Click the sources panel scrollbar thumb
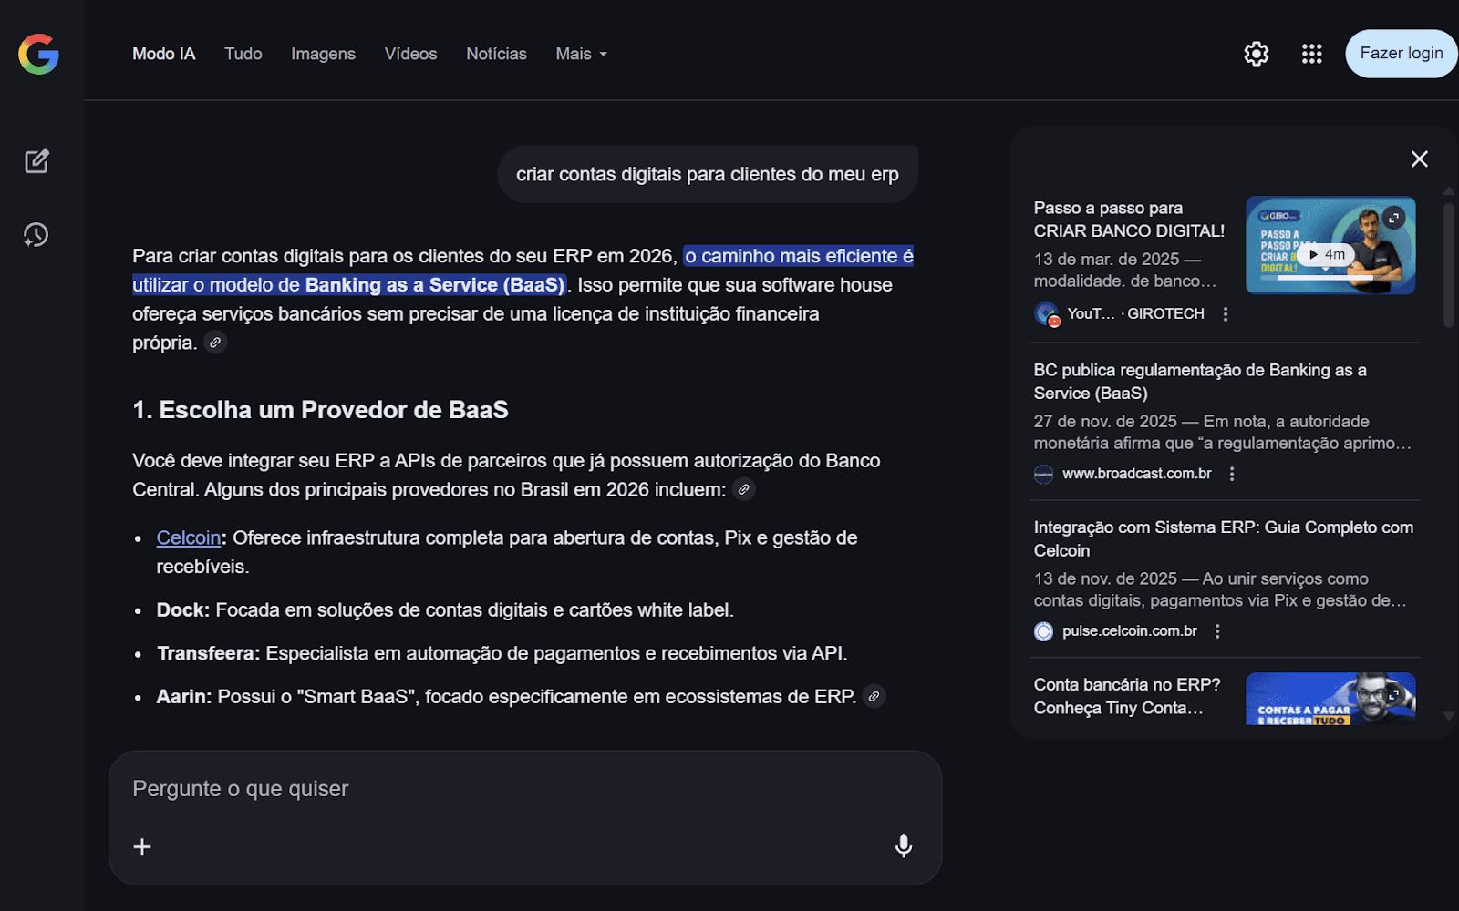The image size is (1459, 911). pos(1448,264)
